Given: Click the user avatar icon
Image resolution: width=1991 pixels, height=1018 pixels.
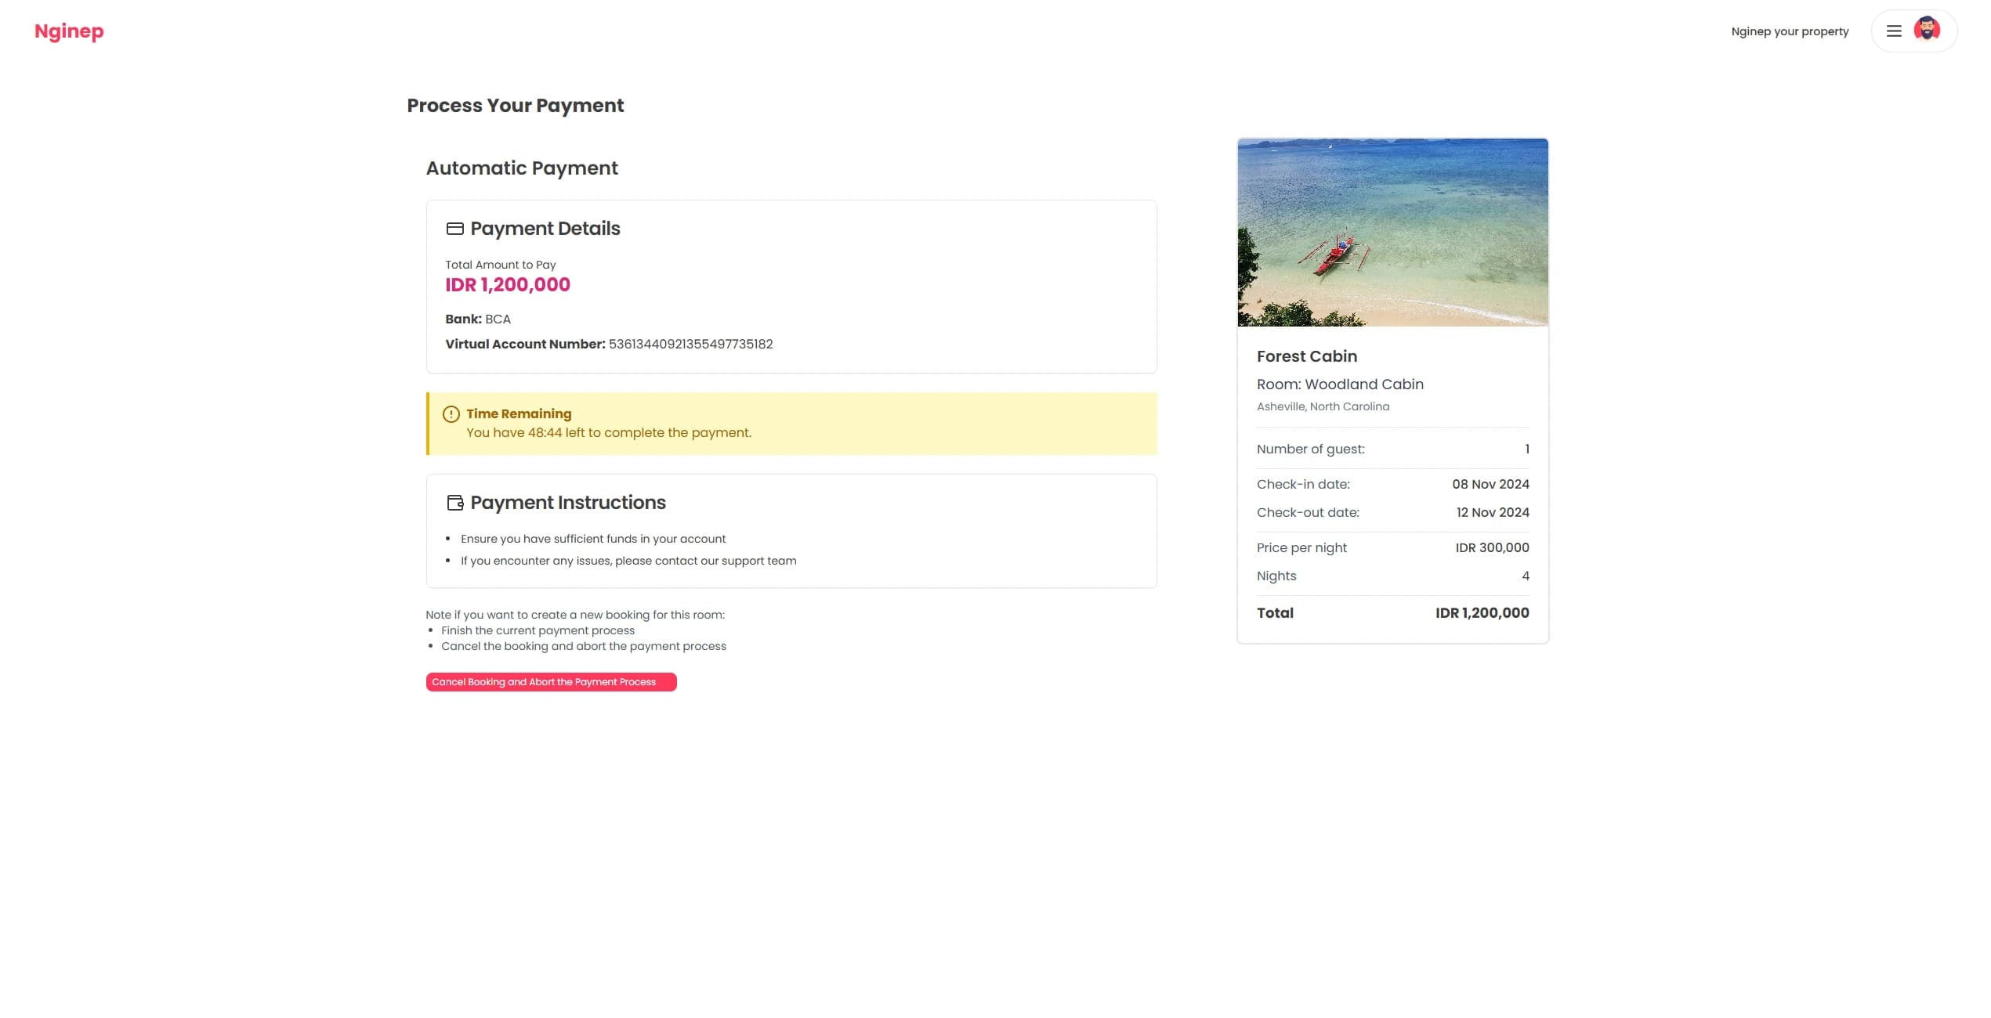Looking at the screenshot, I should (x=1927, y=31).
